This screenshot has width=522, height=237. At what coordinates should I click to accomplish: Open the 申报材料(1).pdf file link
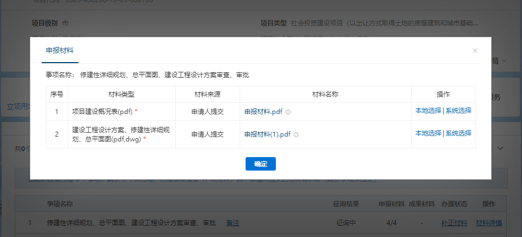pos(267,134)
